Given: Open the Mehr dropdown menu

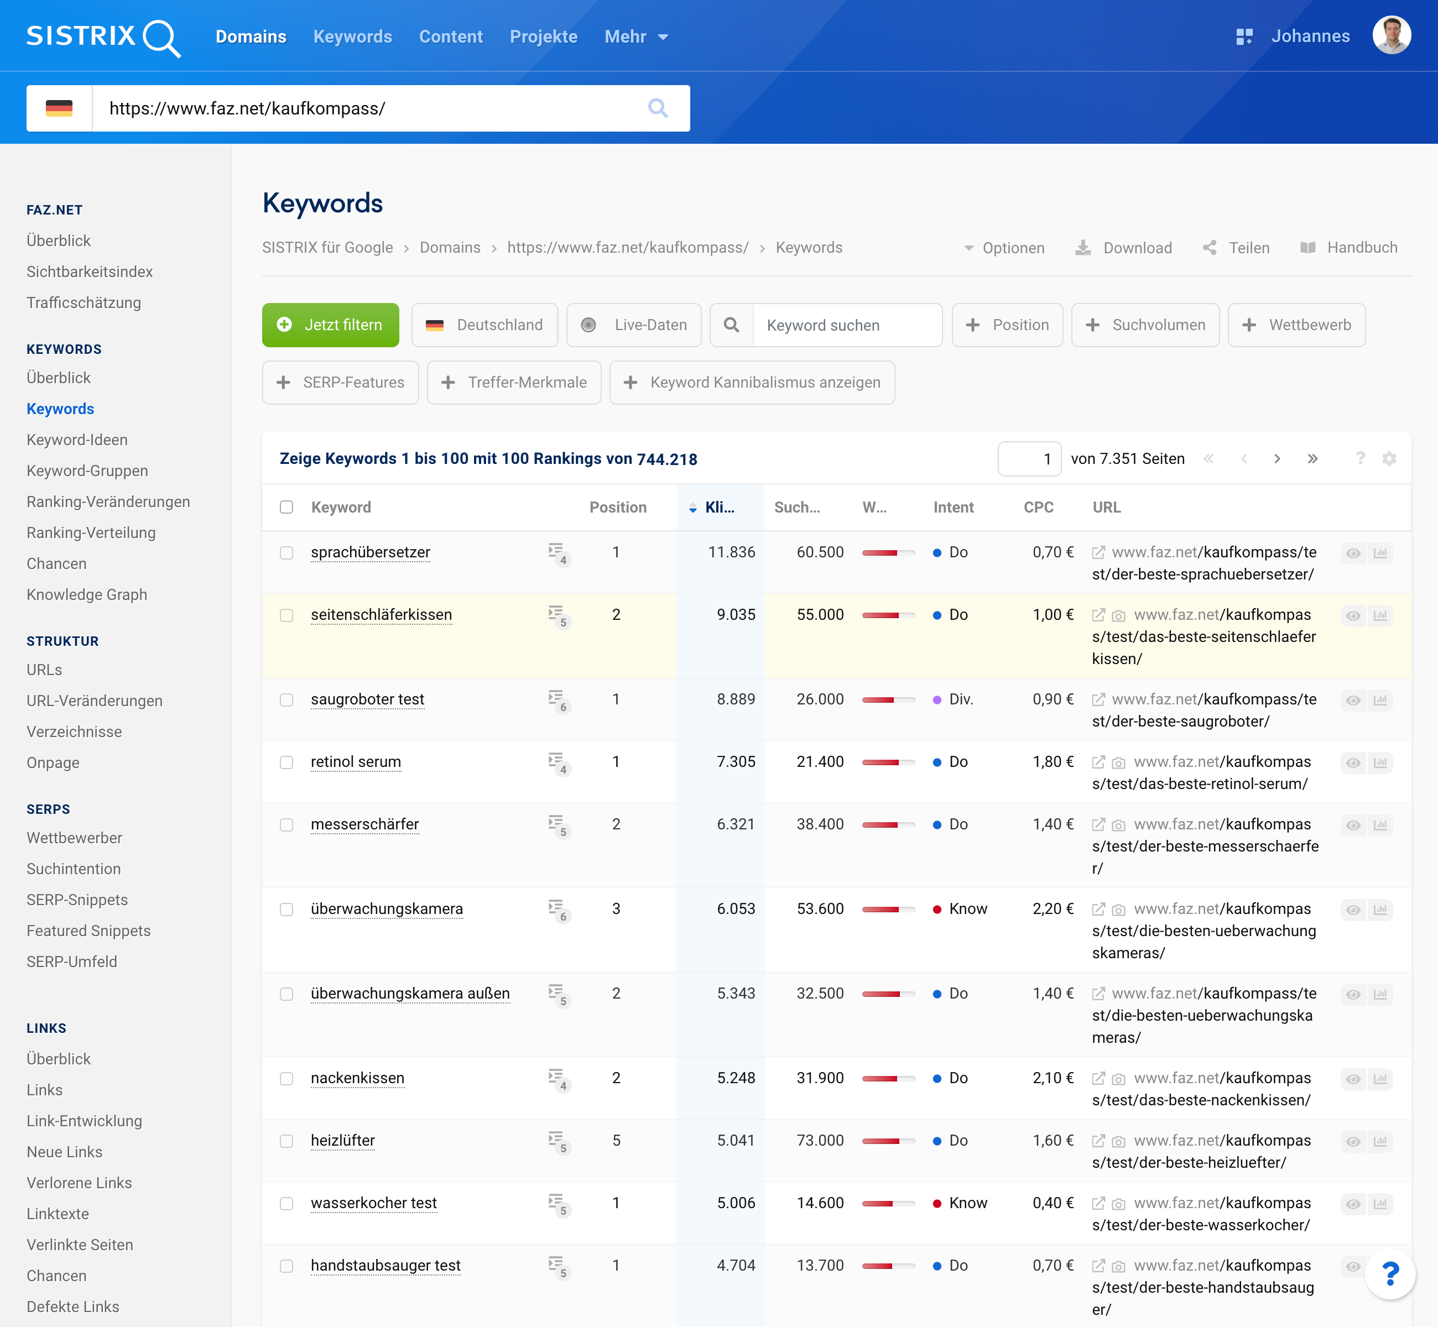Looking at the screenshot, I should pos(635,36).
